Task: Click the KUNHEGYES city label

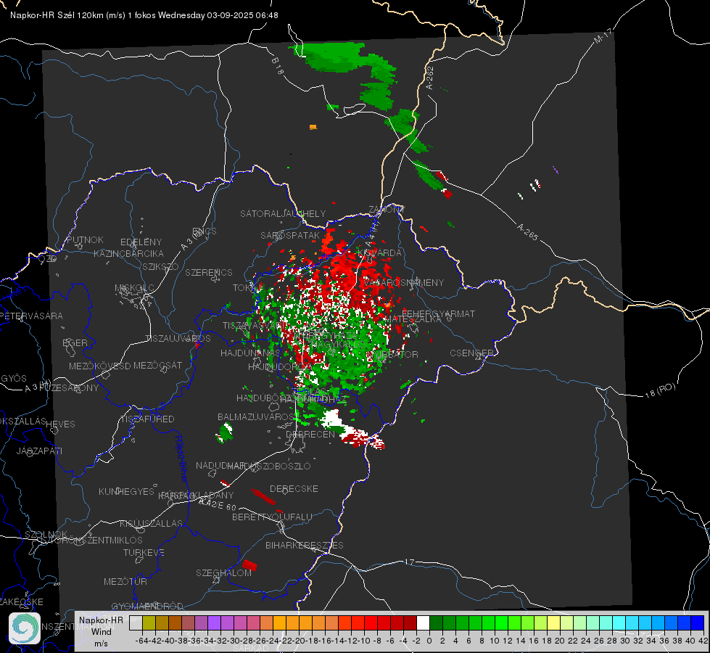Action: coord(126,491)
